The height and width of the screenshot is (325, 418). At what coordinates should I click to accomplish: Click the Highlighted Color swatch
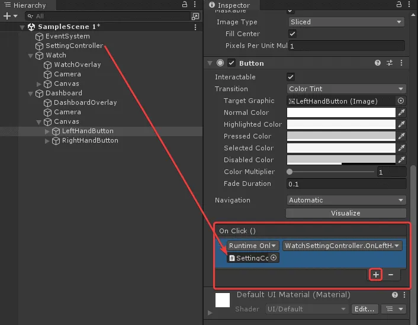pos(341,124)
